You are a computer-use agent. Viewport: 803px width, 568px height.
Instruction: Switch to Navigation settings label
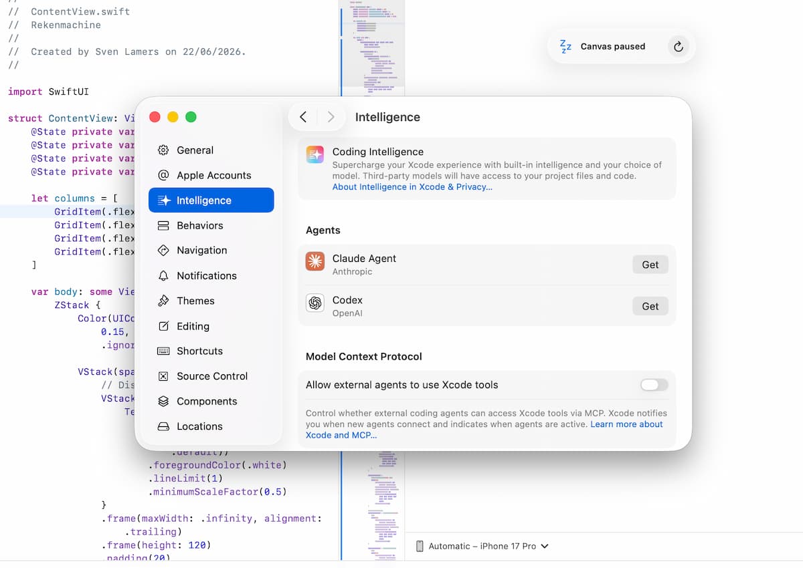coord(202,251)
